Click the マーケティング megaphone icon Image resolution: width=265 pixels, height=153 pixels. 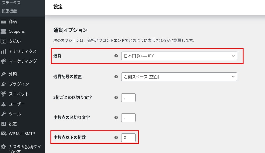[x=4, y=61]
